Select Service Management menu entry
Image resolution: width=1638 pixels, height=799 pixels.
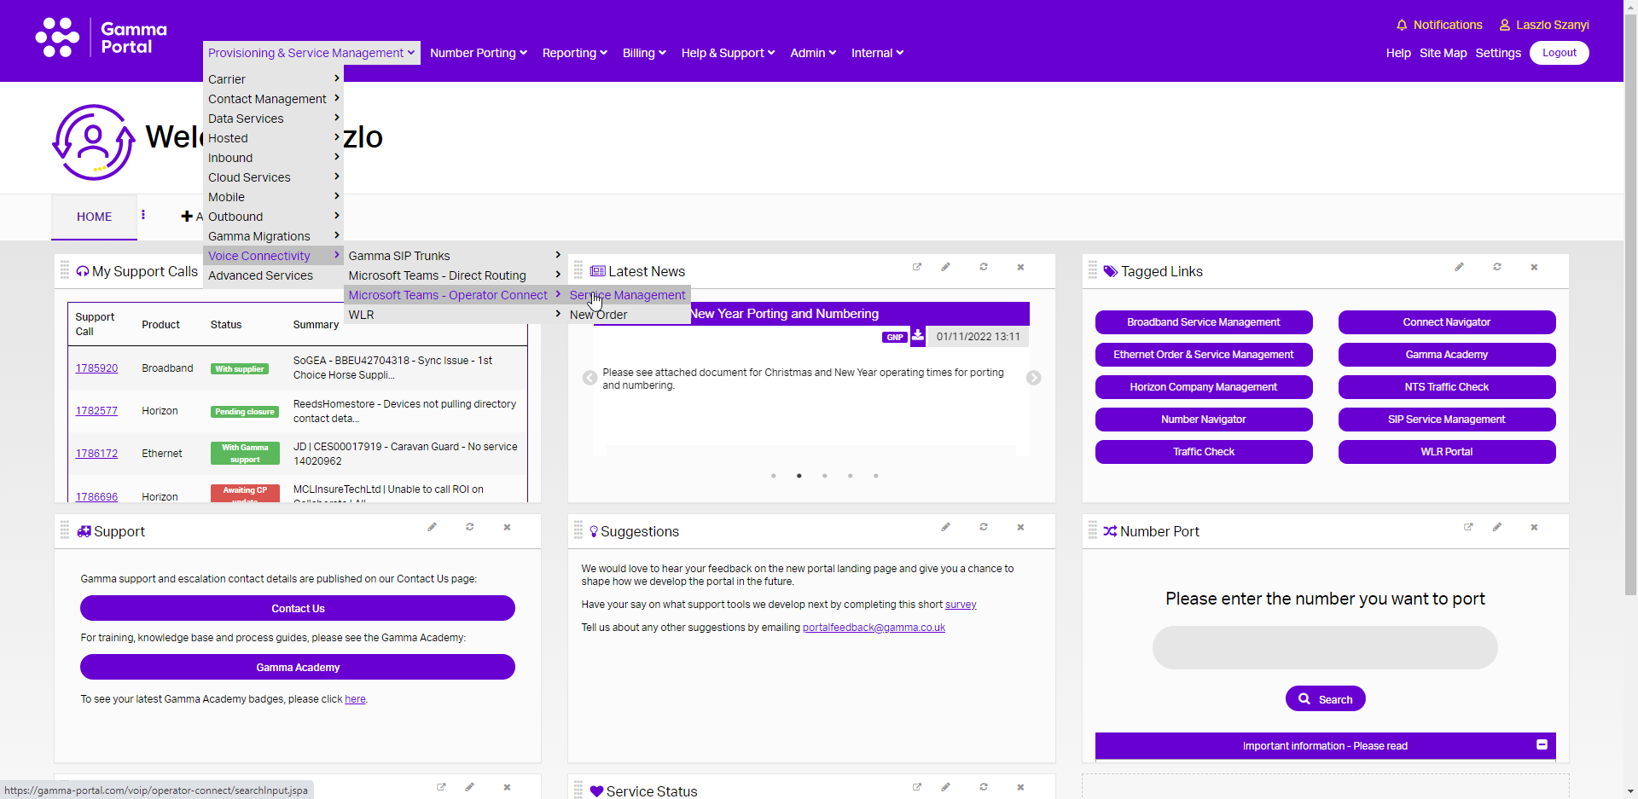coord(628,295)
